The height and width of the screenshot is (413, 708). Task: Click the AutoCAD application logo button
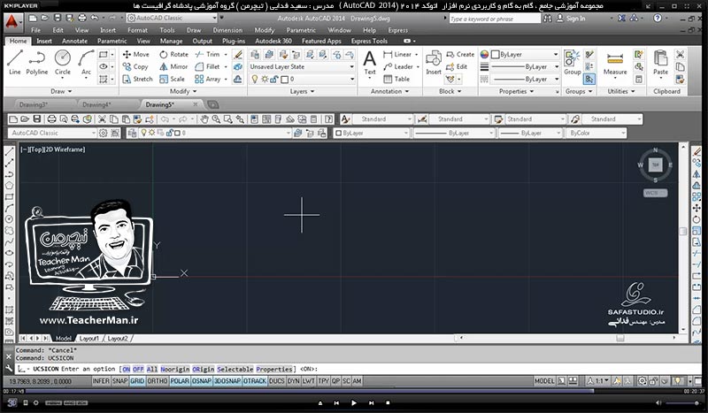(12, 21)
